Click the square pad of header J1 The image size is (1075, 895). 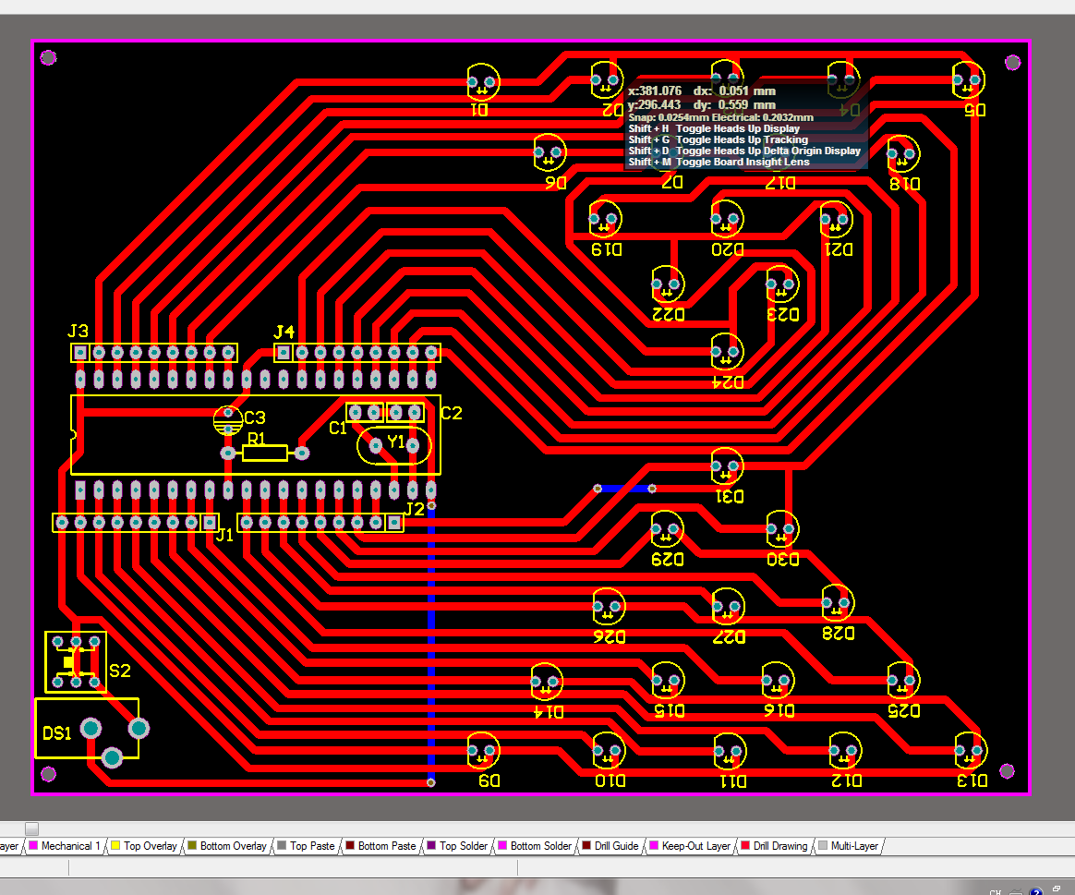pyautogui.click(x=209, y=523)
